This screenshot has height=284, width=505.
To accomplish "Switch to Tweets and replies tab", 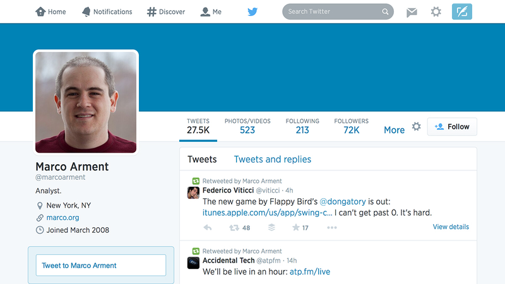I will point(273,160).
